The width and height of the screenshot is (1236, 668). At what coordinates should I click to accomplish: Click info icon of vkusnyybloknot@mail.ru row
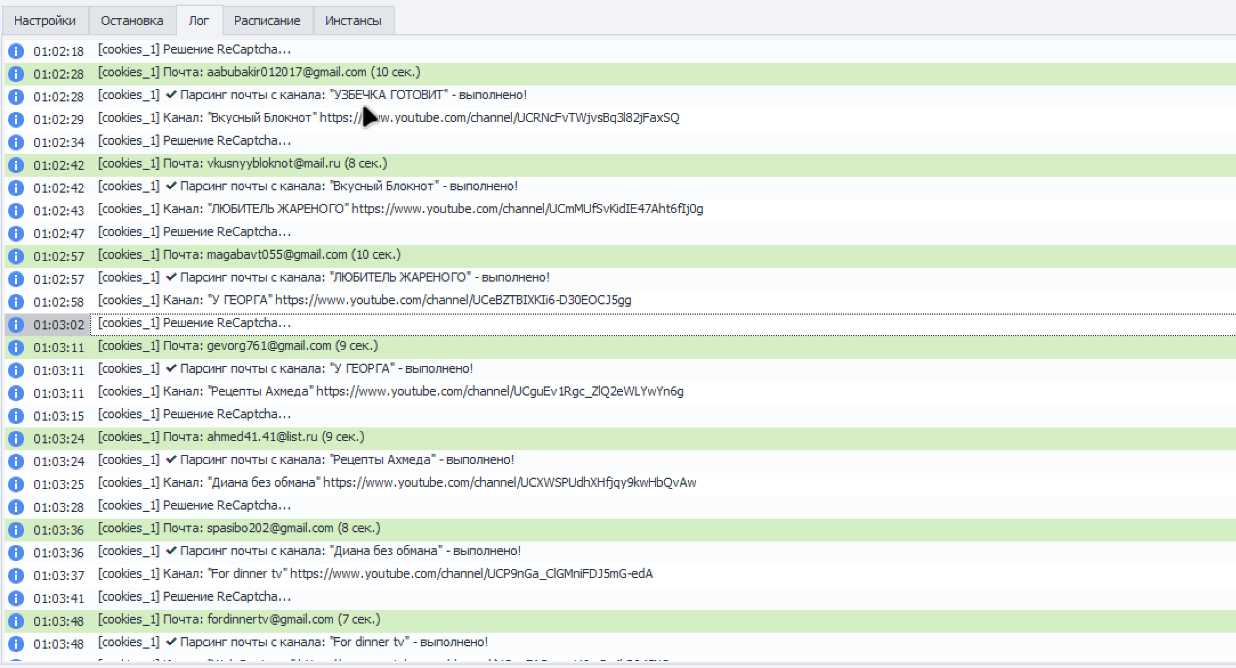coord(15,165)
